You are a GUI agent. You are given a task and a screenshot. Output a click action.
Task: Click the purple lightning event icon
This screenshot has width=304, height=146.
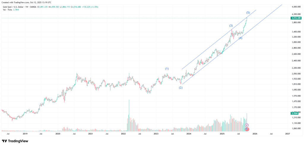pyautogui.click(x=247, y=126)
